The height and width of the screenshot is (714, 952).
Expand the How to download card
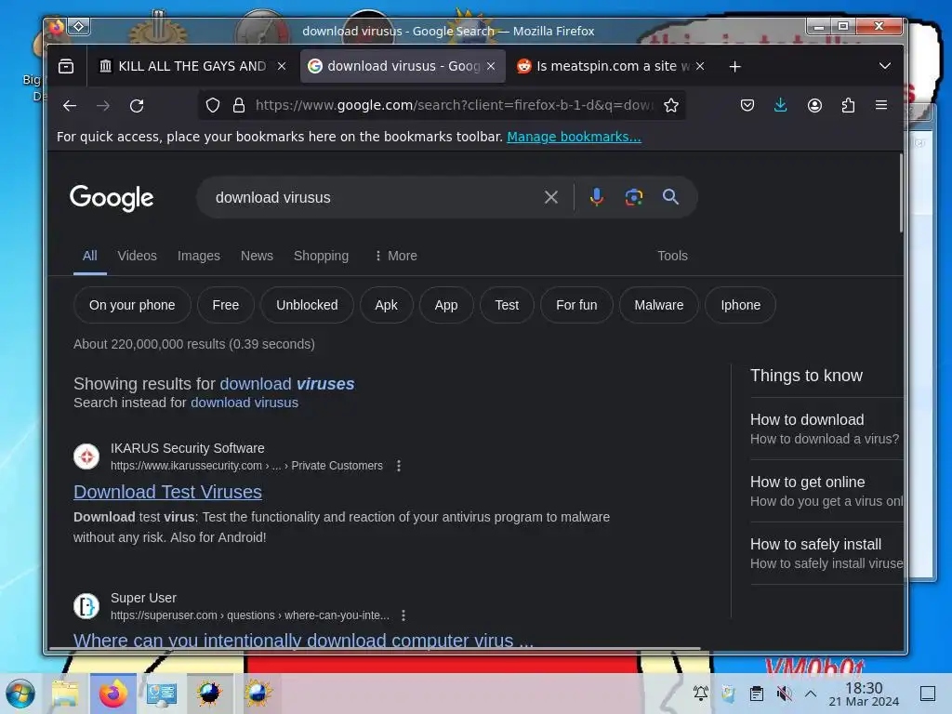[x=826, y=429]
